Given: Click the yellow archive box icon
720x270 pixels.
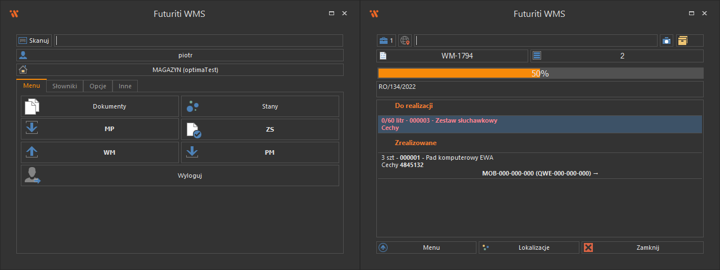Looking at the screenshot, I should pos(683,40).
